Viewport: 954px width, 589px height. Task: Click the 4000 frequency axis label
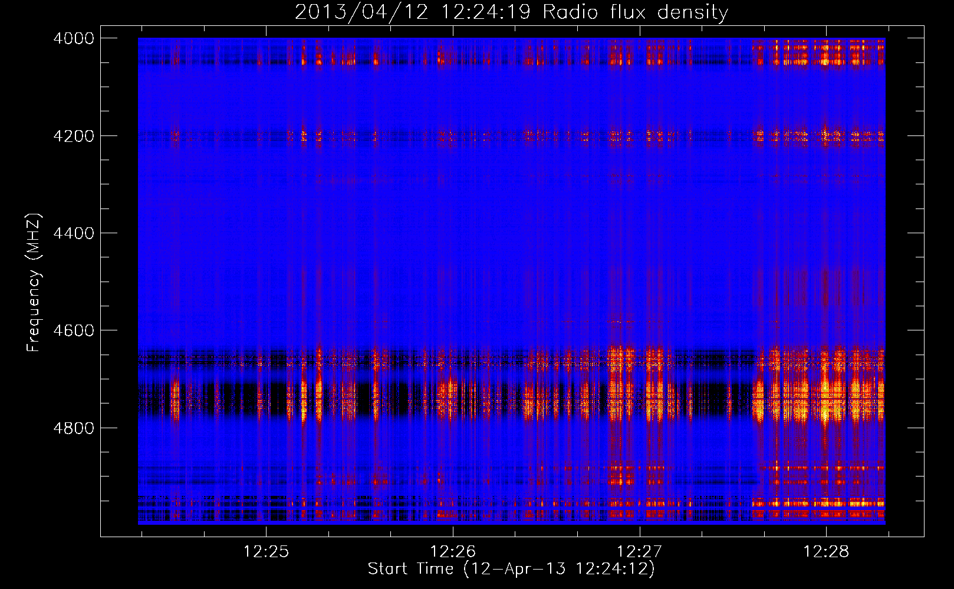click(74, 38)
